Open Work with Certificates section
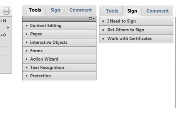 129,39
